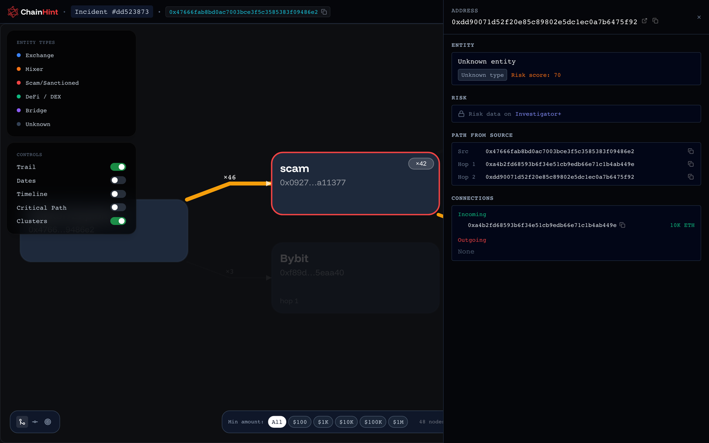Image resolution: width=709 pixels, height=443 pixels.
Task: Click the Unknown entity title
Action: click(487, 61)
